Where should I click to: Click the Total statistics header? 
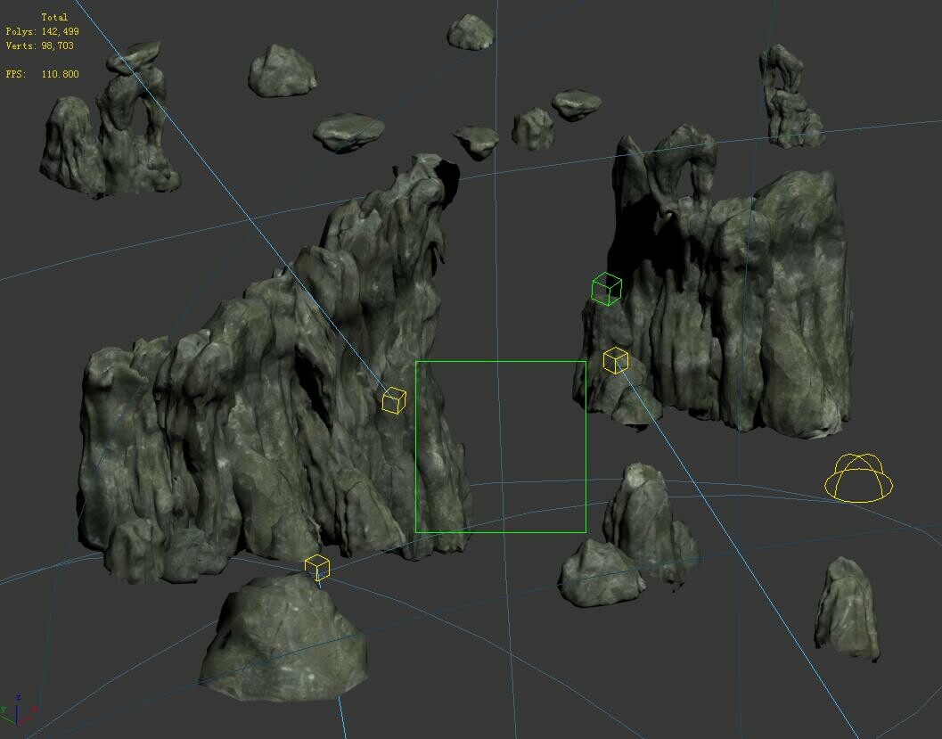[x=54, y=17]
